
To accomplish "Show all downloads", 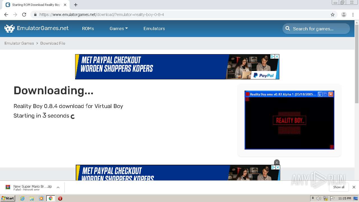I will pyautogui.click(x=339, y=187).
